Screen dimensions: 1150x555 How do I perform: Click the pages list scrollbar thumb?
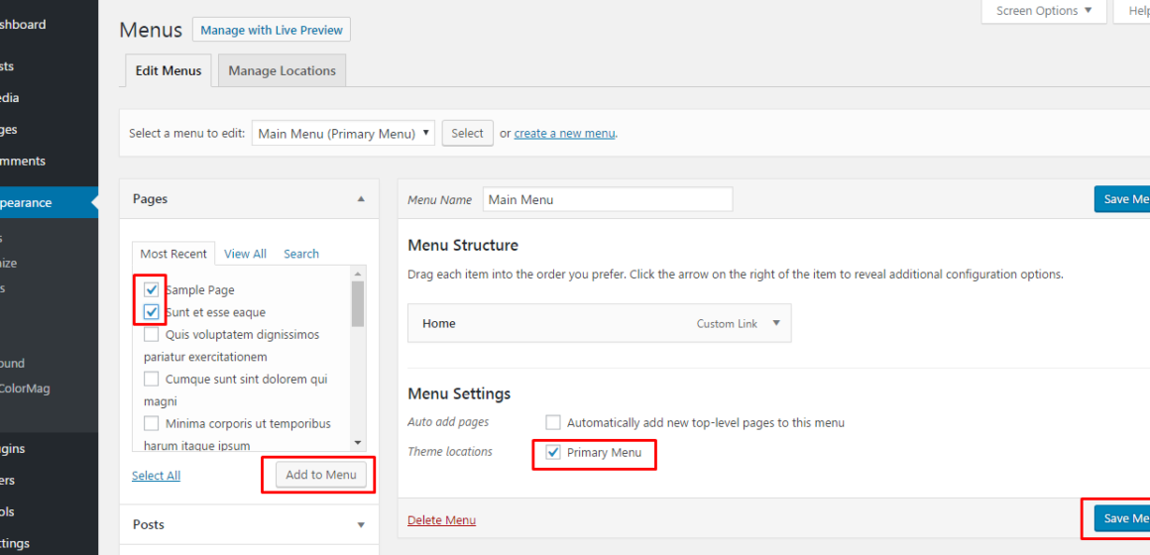pyautogui.click(x=358, y=303)
